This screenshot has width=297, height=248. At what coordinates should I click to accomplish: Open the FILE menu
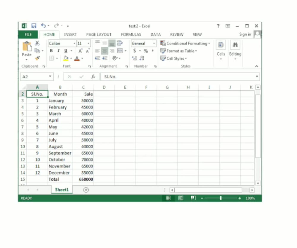[28, 34]
